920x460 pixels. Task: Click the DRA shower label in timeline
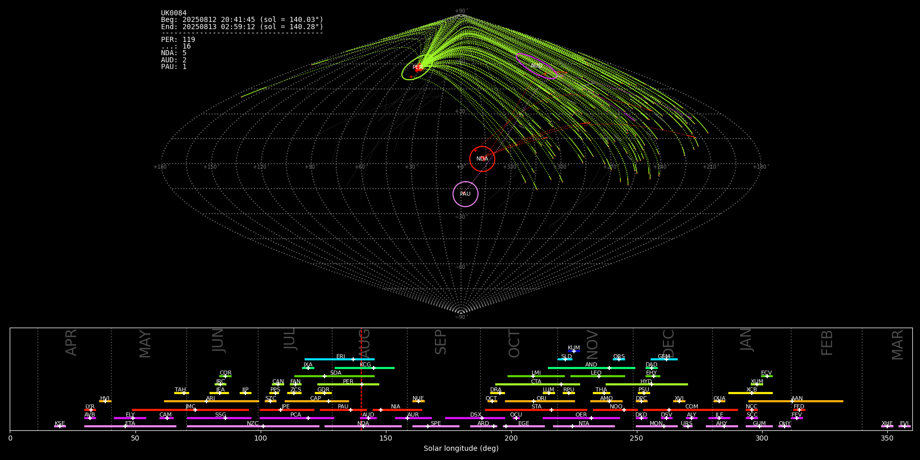(496, 390)
